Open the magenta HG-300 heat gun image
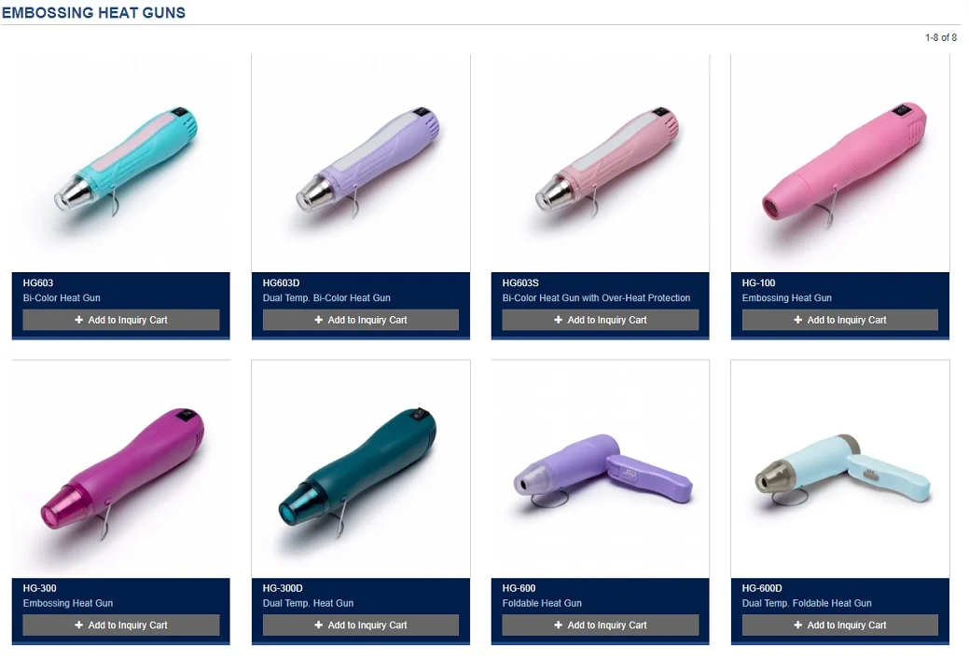The height and width of the screenshot is (660, 969). tap(121, 469)
